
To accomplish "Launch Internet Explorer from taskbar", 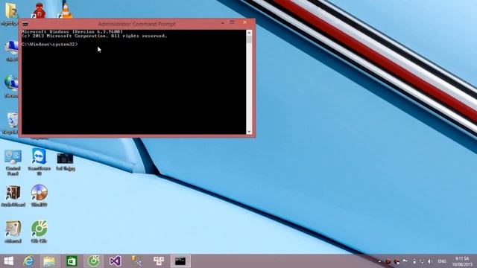I will click(28, 261).
